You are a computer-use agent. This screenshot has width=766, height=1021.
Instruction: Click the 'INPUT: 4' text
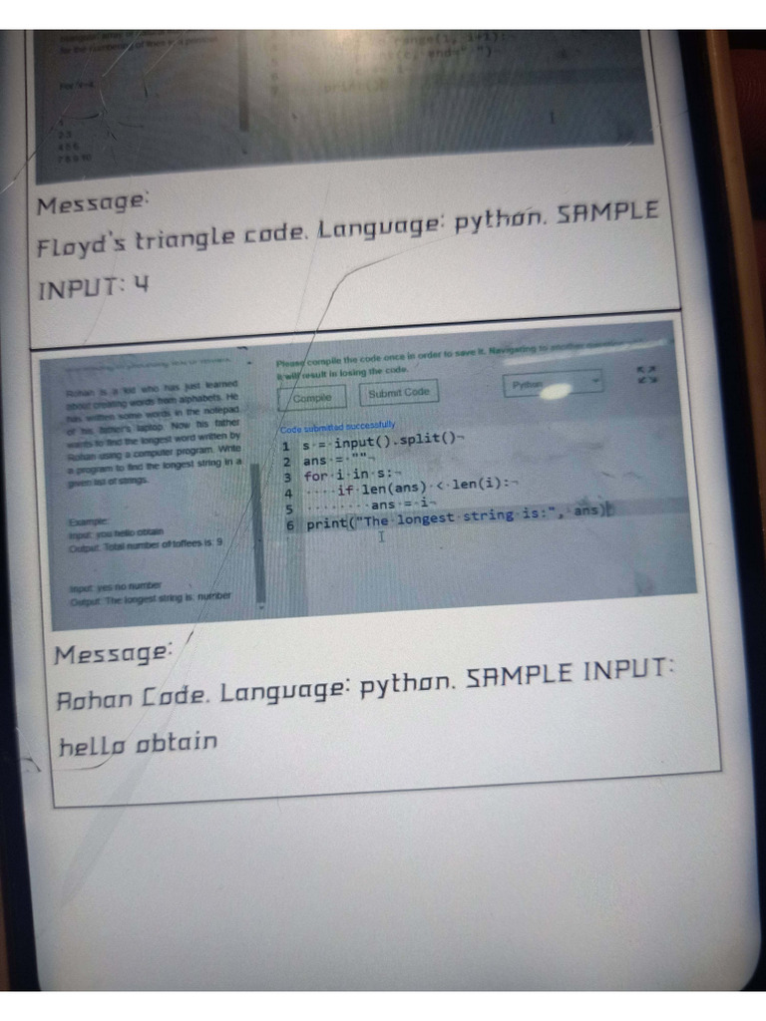(93, 287)
